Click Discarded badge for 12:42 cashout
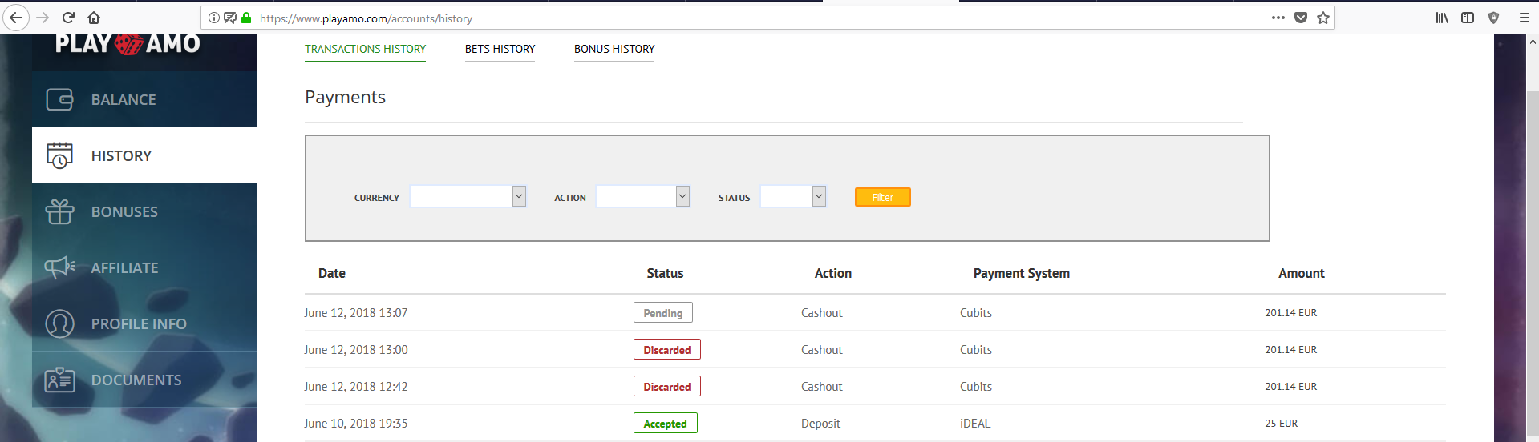This screenshot has width=1539, height=442. [x=667, y=387]
